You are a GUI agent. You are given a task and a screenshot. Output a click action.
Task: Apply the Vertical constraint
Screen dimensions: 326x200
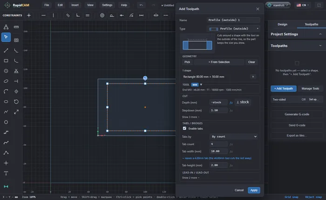pyautogui.click(x=53, y=15)
